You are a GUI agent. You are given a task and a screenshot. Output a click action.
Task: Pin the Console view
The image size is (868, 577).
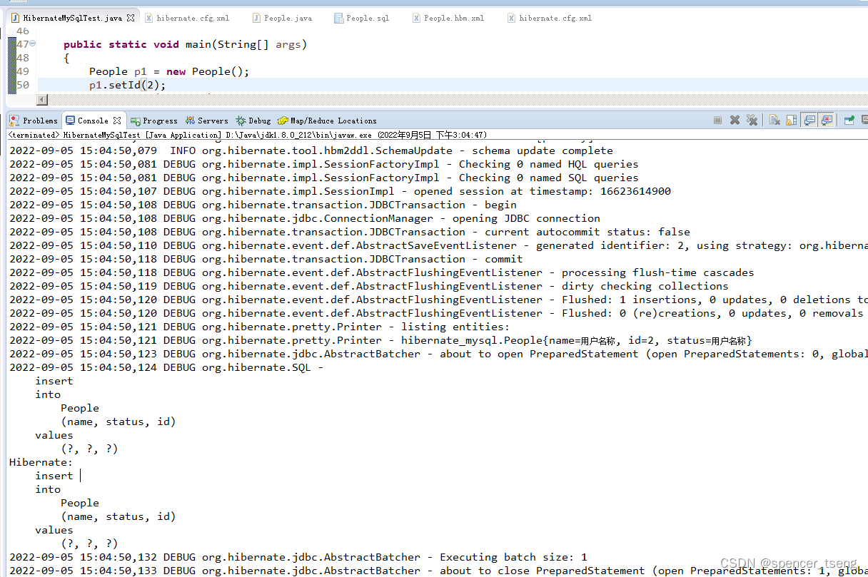point(848,121)
